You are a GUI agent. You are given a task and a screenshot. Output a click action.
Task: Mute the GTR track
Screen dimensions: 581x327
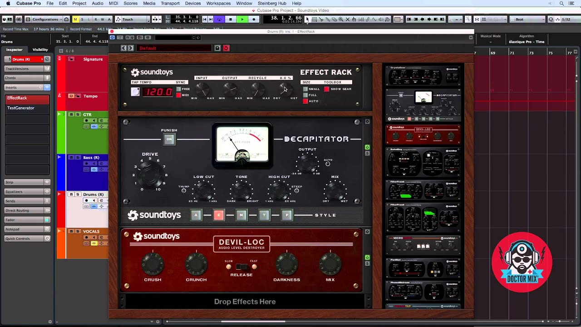coord(71,114)
